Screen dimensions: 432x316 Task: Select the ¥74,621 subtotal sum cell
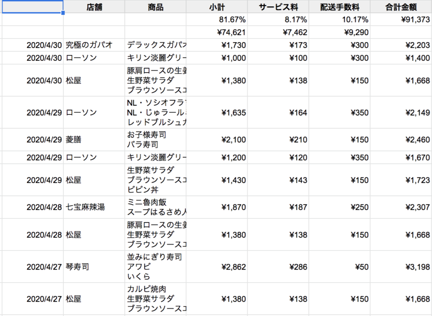[217, 32]
